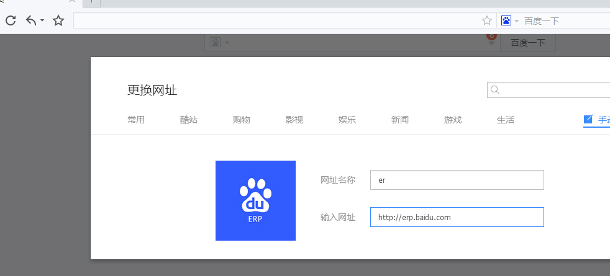The width and height of the screenshot is (610, 276).
Task: Open search engine selector dropdown arrow
Action: (x=517, y=21)
